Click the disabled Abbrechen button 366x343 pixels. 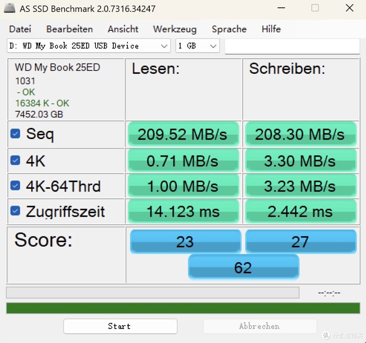pos(260,326)
